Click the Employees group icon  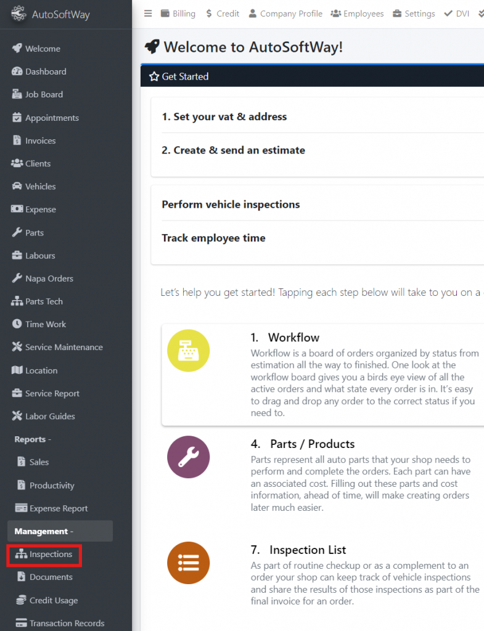coord(336,14)
